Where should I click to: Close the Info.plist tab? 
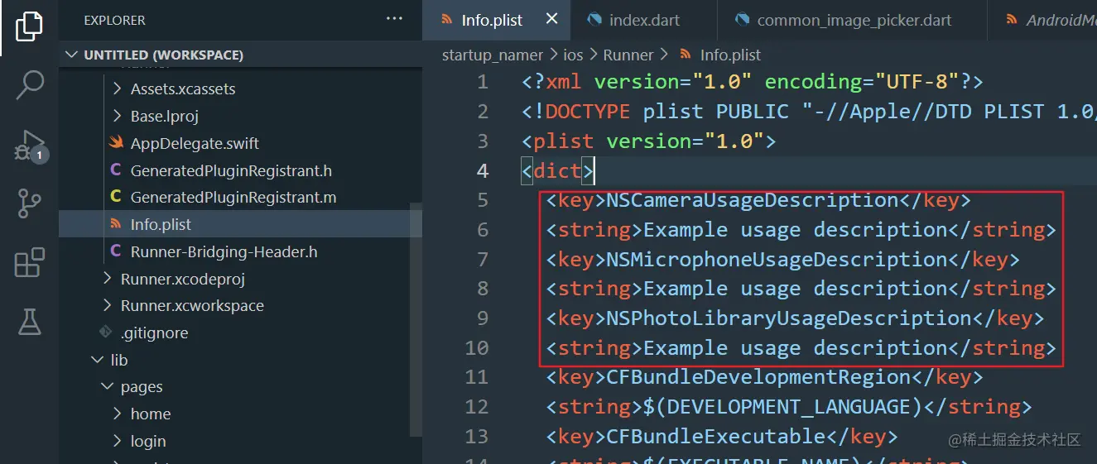click(551, 19)
